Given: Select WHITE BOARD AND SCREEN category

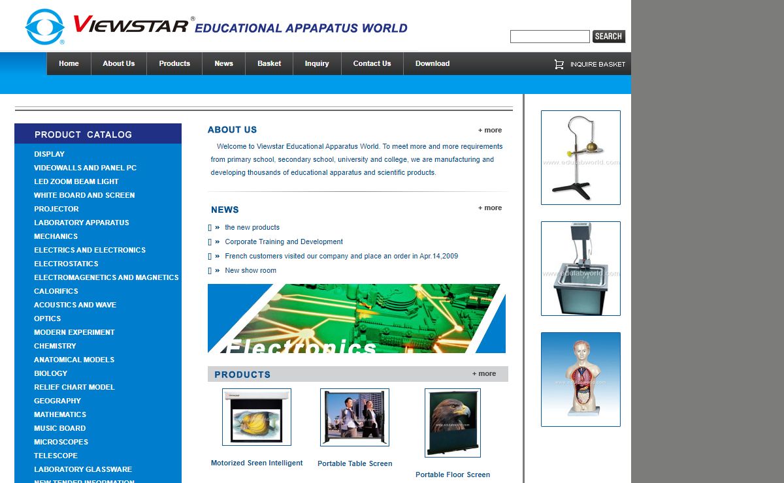Looking at the screenshot, I should 84,195.
